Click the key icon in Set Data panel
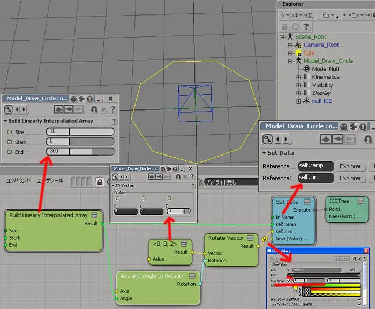375x309 pixels. pos(267,139)
